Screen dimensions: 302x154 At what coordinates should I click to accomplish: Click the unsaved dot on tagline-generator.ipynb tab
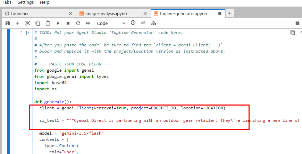coord(220,13)
